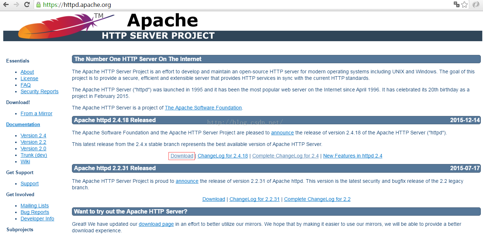Click the HTTP SERVER PROJECT banner title
Image resolution: width=483 pixels, height=237 pixels.
tap(158, 36)
